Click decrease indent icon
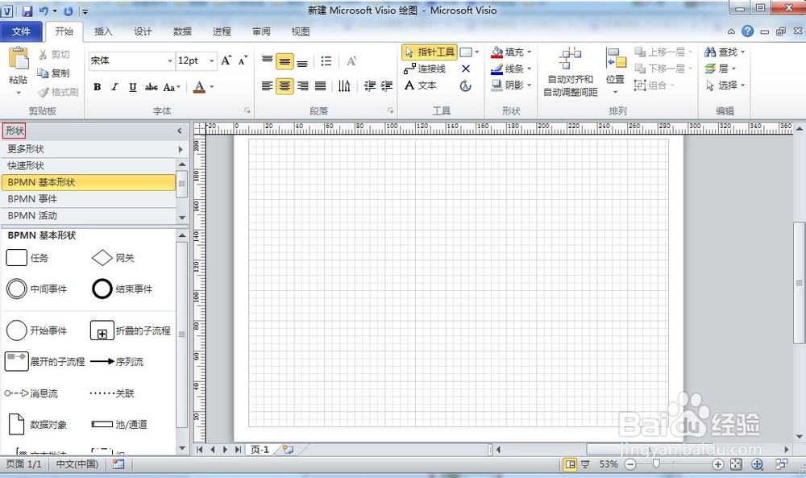 click(370, 85)
